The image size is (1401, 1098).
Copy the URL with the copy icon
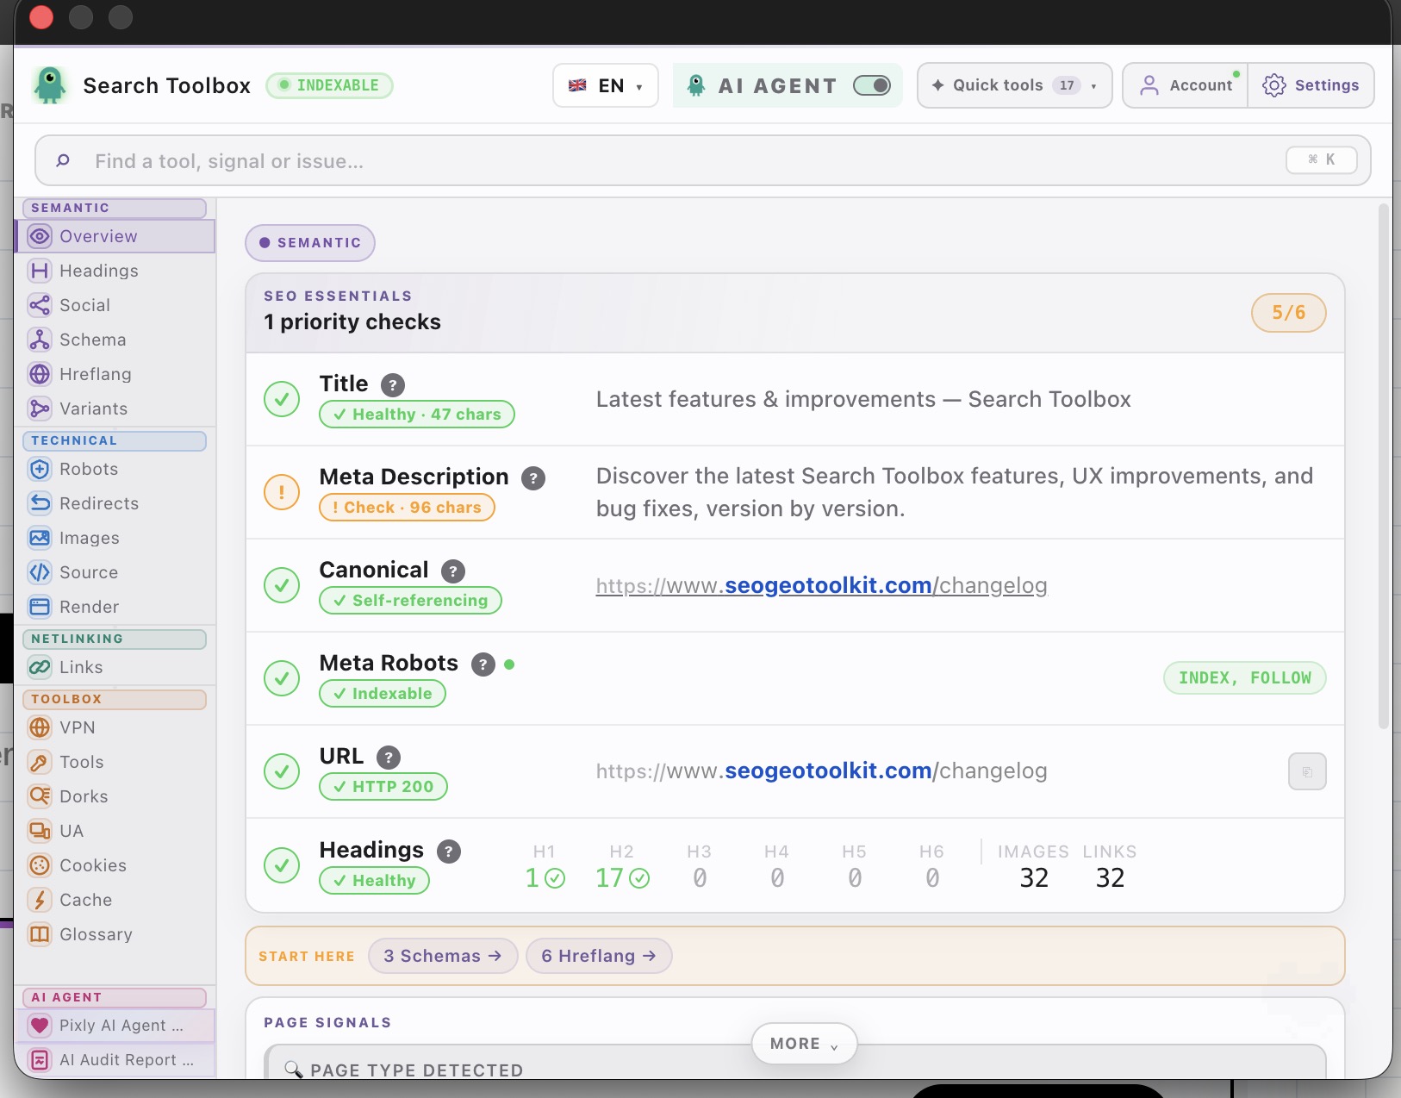pyautogui.click(x=1307, y=771)
